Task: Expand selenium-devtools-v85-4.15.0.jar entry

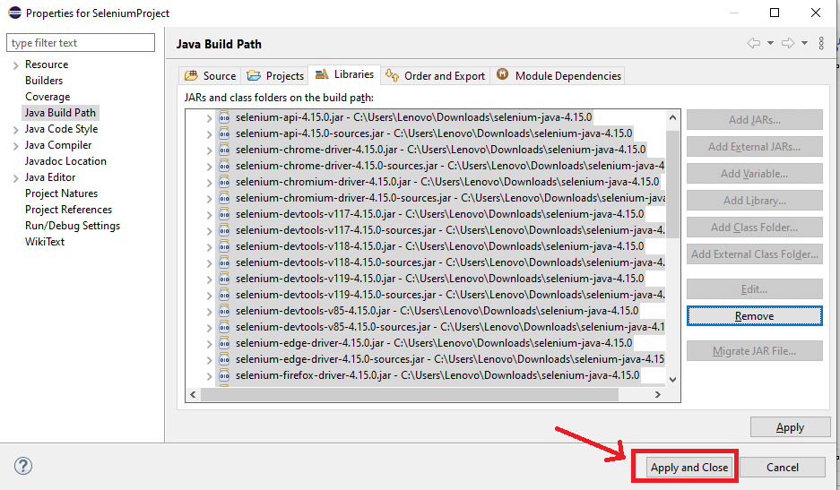Action: point(210,312)
